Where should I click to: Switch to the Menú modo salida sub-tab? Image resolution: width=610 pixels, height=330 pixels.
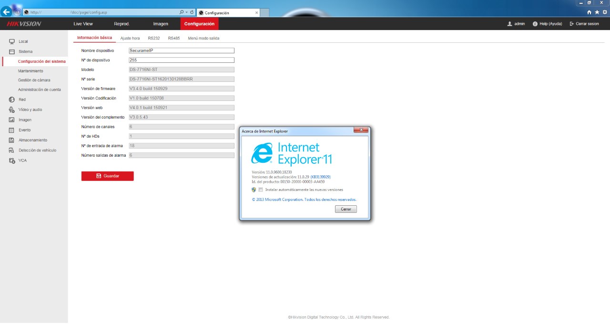click(x=203, y=38)
